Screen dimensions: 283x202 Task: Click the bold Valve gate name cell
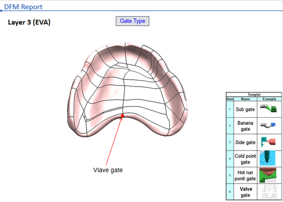[x=245, y=192]
